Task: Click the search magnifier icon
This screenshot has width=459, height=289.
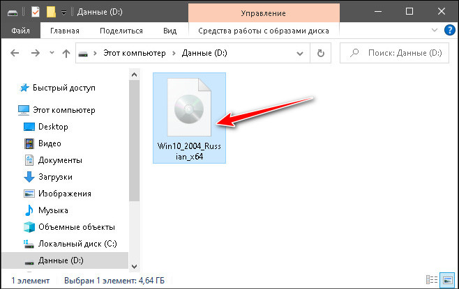Action: click(354, 53)
